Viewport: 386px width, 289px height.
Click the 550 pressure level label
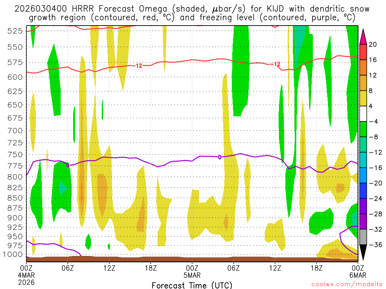(15, 47)
